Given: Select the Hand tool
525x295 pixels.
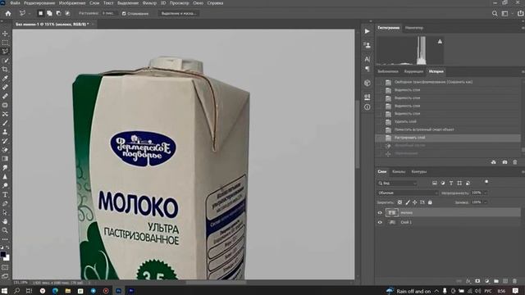Looking at the screenshot, I should pos(5,221).
